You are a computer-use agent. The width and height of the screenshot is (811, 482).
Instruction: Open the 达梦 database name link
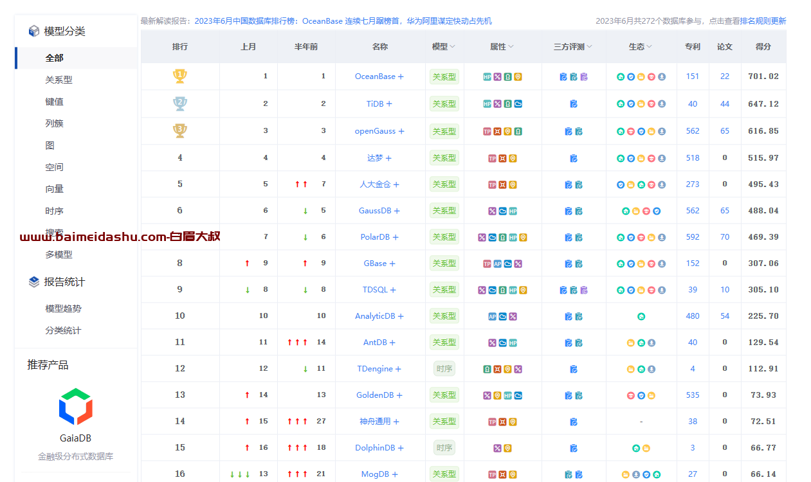click(x=374, y=158)
